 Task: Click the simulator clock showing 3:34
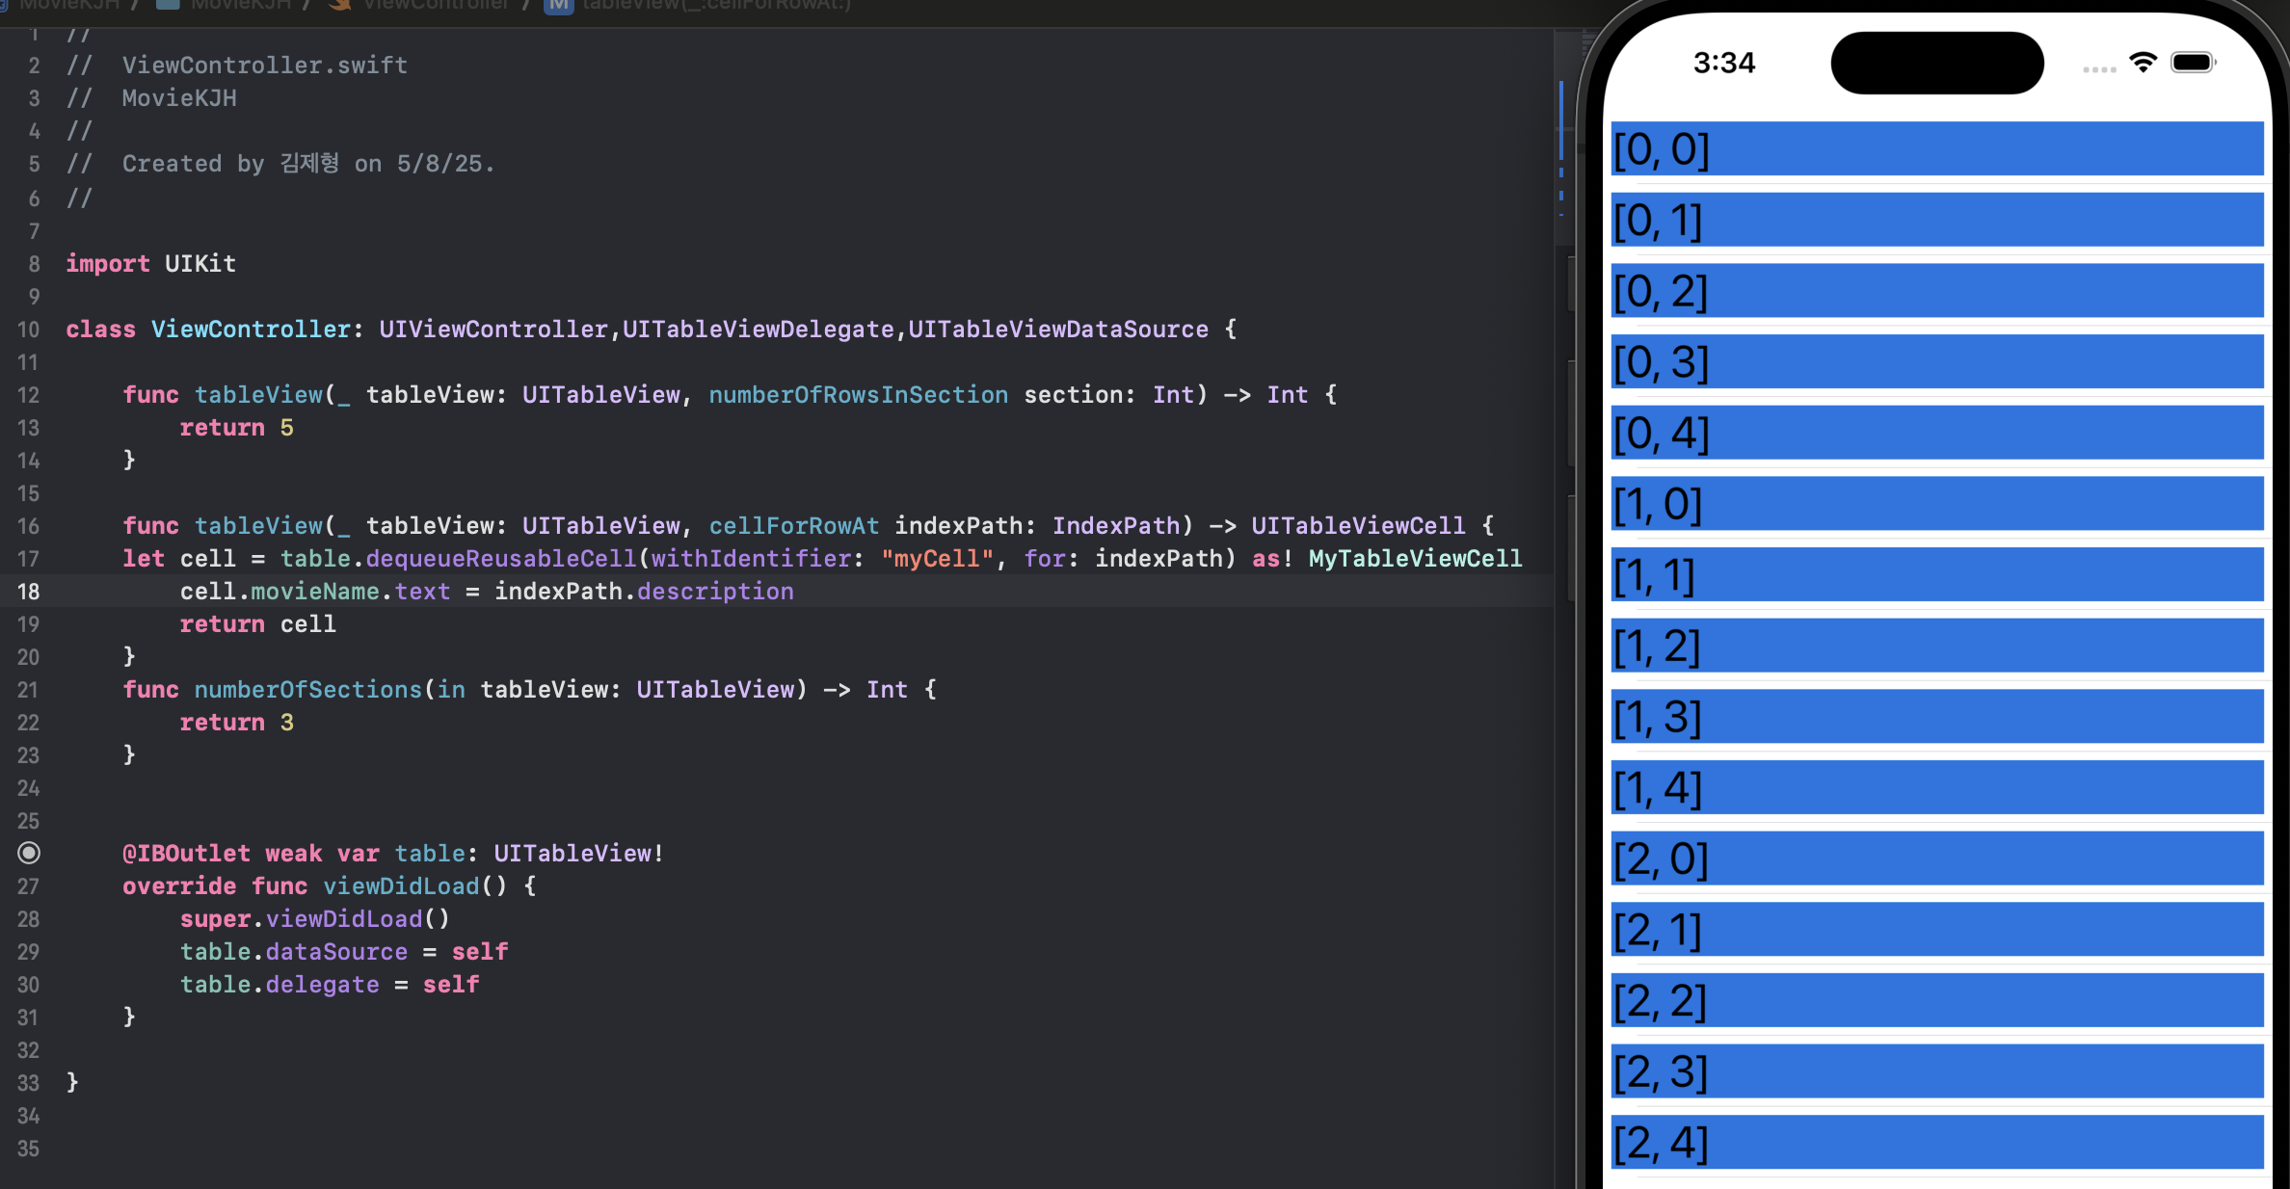[x=1723, y=64]
